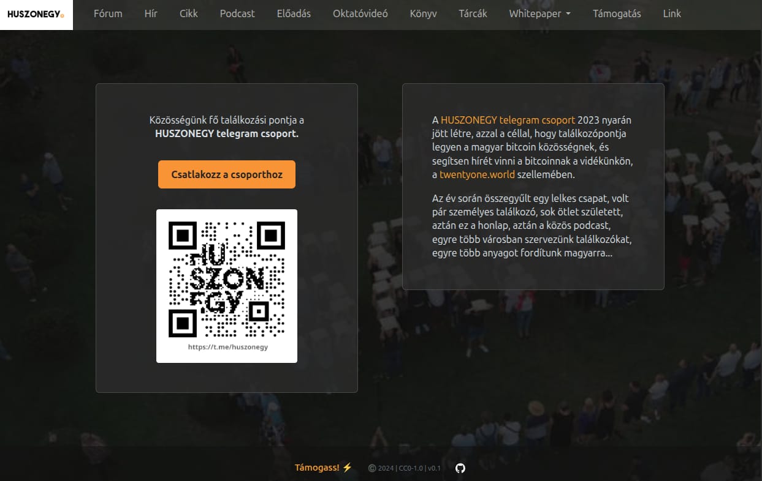The height and width of the screenshot is (481, 762).
Task: Open the Könyv page
Action: pyautogui.click(x=423, y=13)
